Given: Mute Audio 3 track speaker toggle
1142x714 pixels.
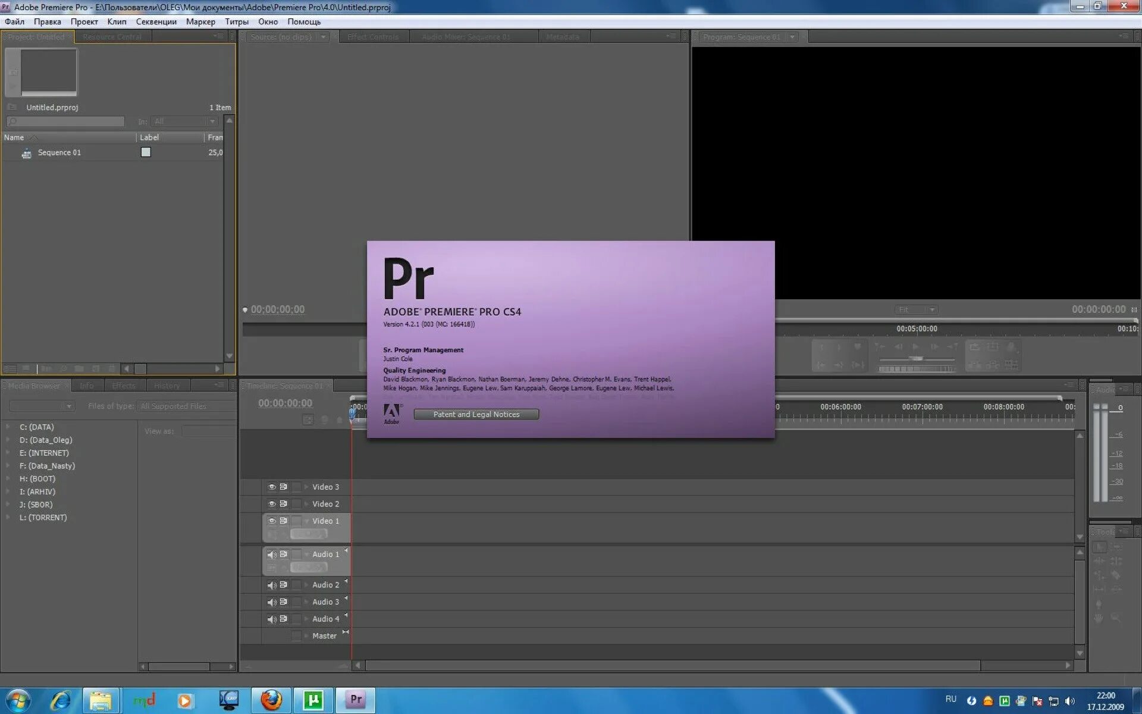Looking at the screenshot, I should [x=272, y=602].
